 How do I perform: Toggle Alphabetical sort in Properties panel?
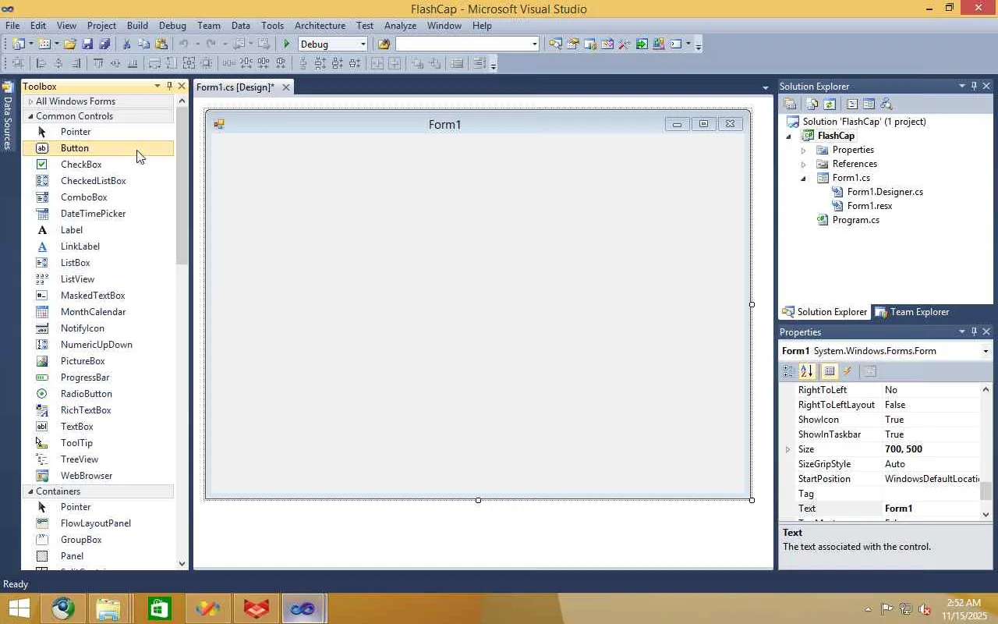pos(807,371)
